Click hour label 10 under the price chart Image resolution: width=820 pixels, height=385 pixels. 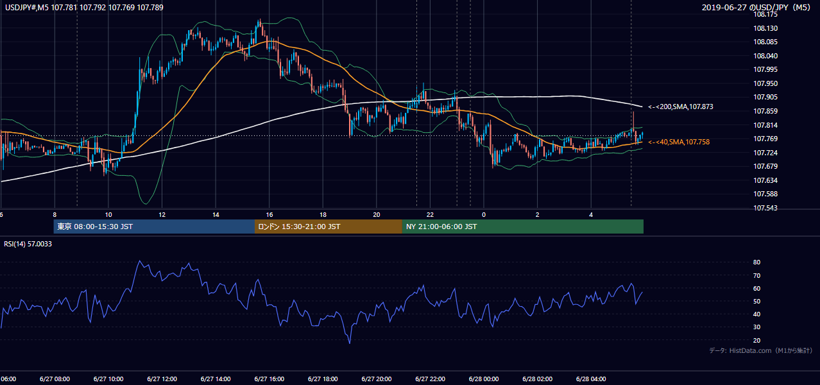(x=108, y=215)
